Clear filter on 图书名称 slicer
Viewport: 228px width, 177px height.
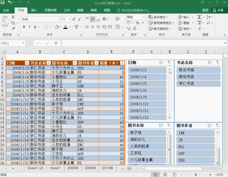[x=169, y=125]
